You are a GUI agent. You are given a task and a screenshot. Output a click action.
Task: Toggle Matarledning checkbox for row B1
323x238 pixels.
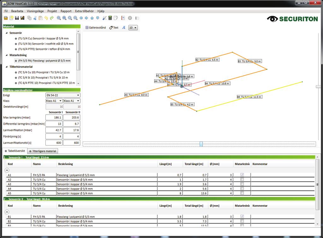point(242,216)
